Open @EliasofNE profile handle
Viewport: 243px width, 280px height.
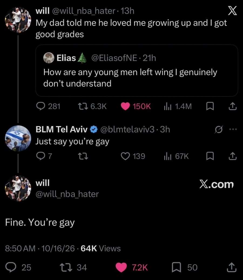click(114, 58)
